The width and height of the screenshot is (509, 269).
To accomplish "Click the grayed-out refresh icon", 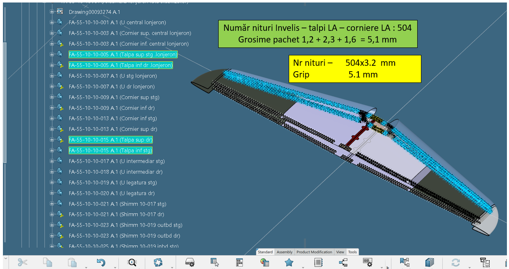I will coord(456,262).
